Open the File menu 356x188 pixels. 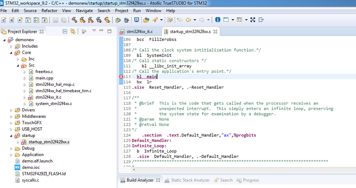coord(4,11)
